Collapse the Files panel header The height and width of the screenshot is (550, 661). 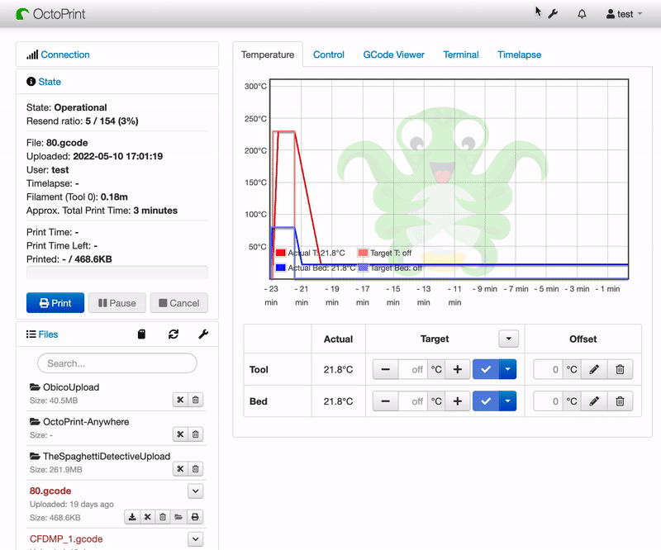[48, 334]
